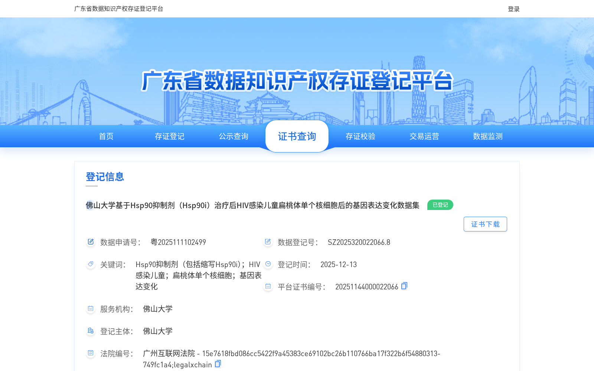
Task: Select the active 证书查询 tab
Action: (297, 136)
